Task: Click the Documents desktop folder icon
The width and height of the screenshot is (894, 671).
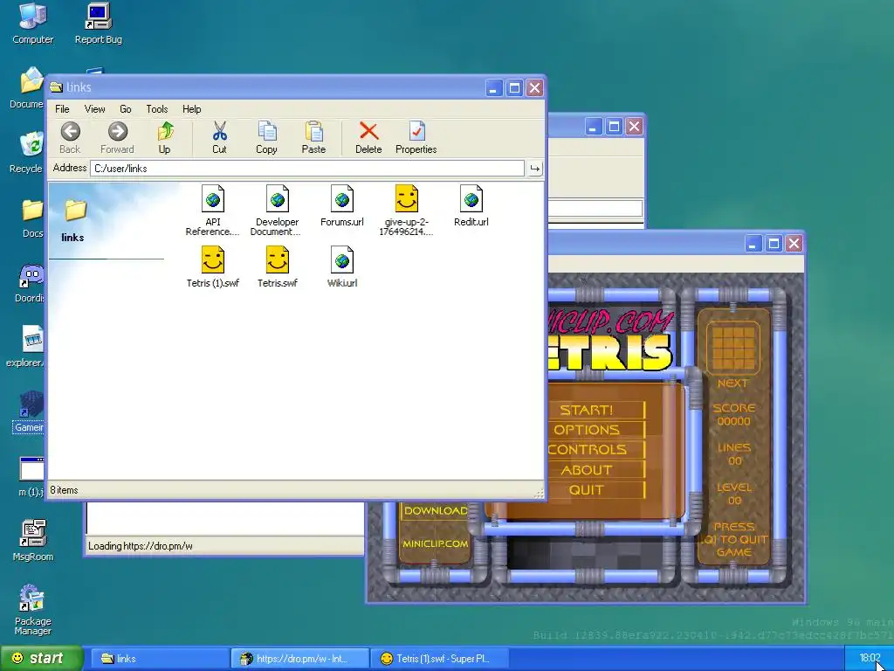Action: point(27,88)
